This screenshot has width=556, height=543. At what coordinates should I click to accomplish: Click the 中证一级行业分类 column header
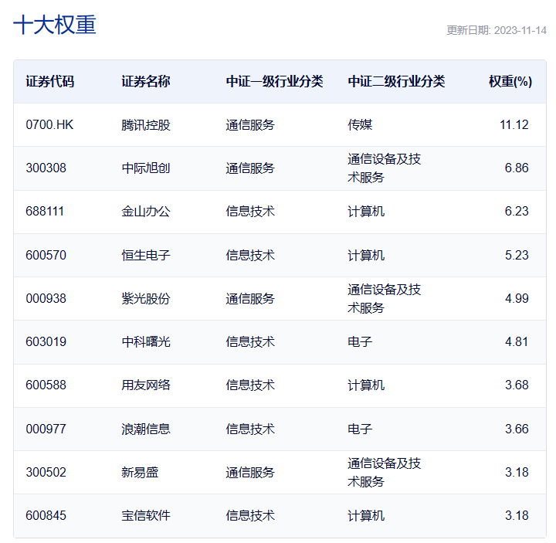(x=274, y=81)
